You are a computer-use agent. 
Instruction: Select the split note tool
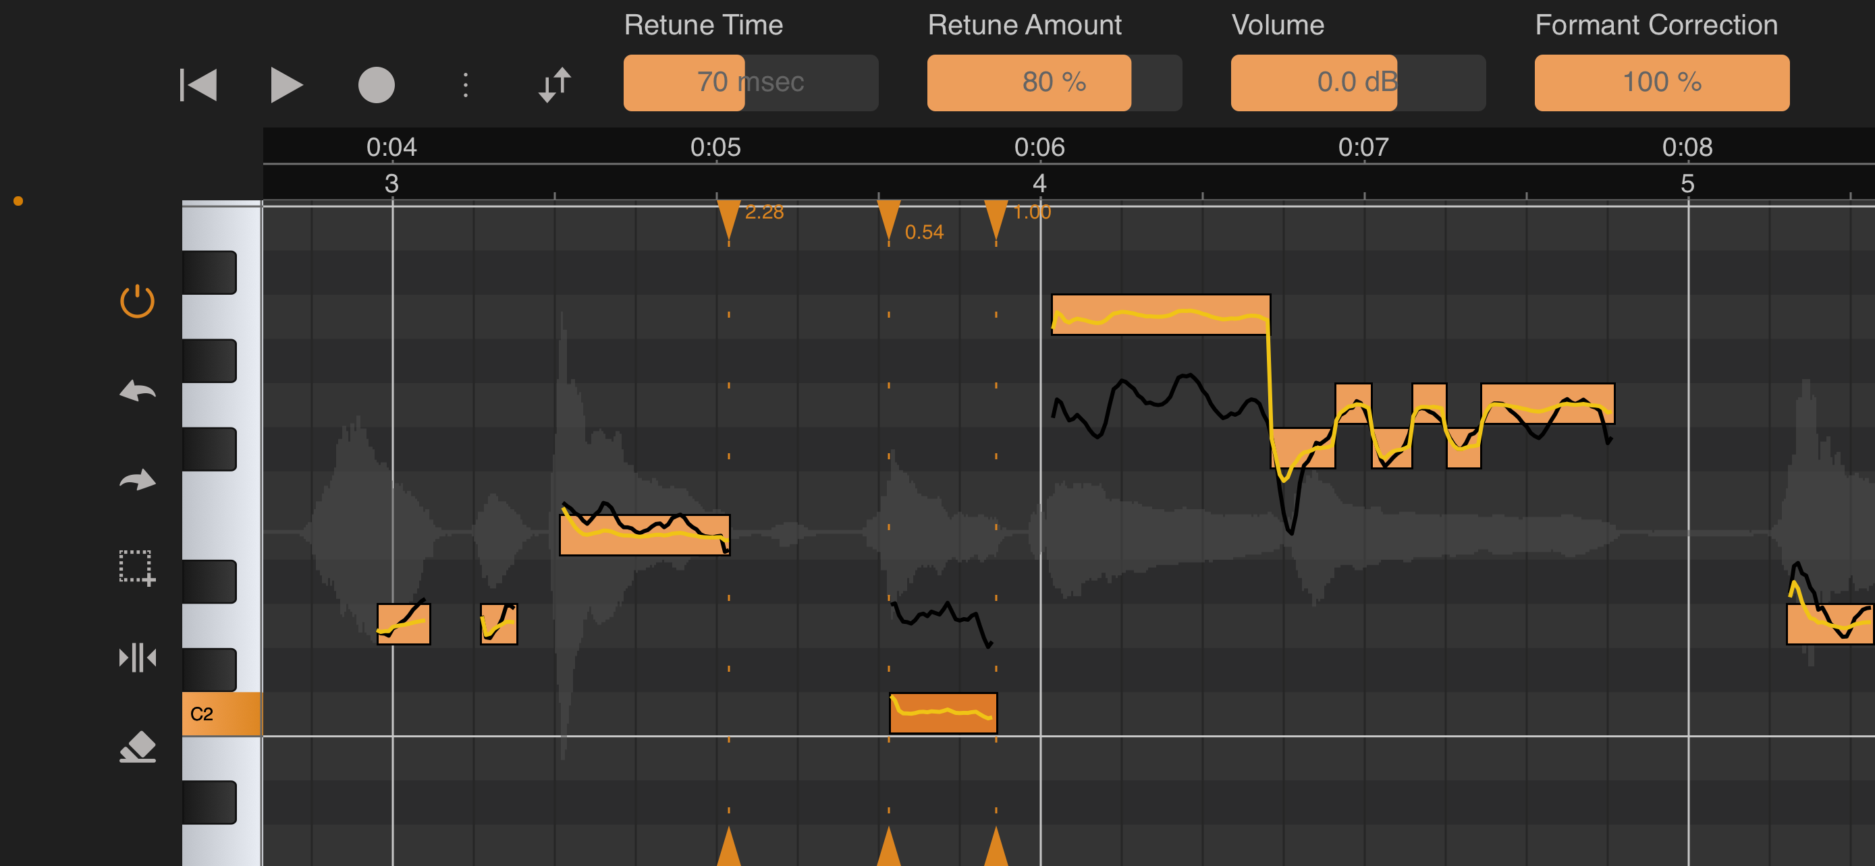(137, 658)
